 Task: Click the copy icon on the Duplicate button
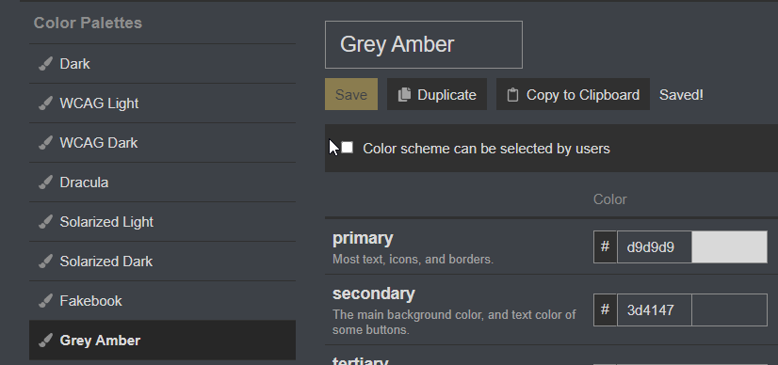(404, 95)
